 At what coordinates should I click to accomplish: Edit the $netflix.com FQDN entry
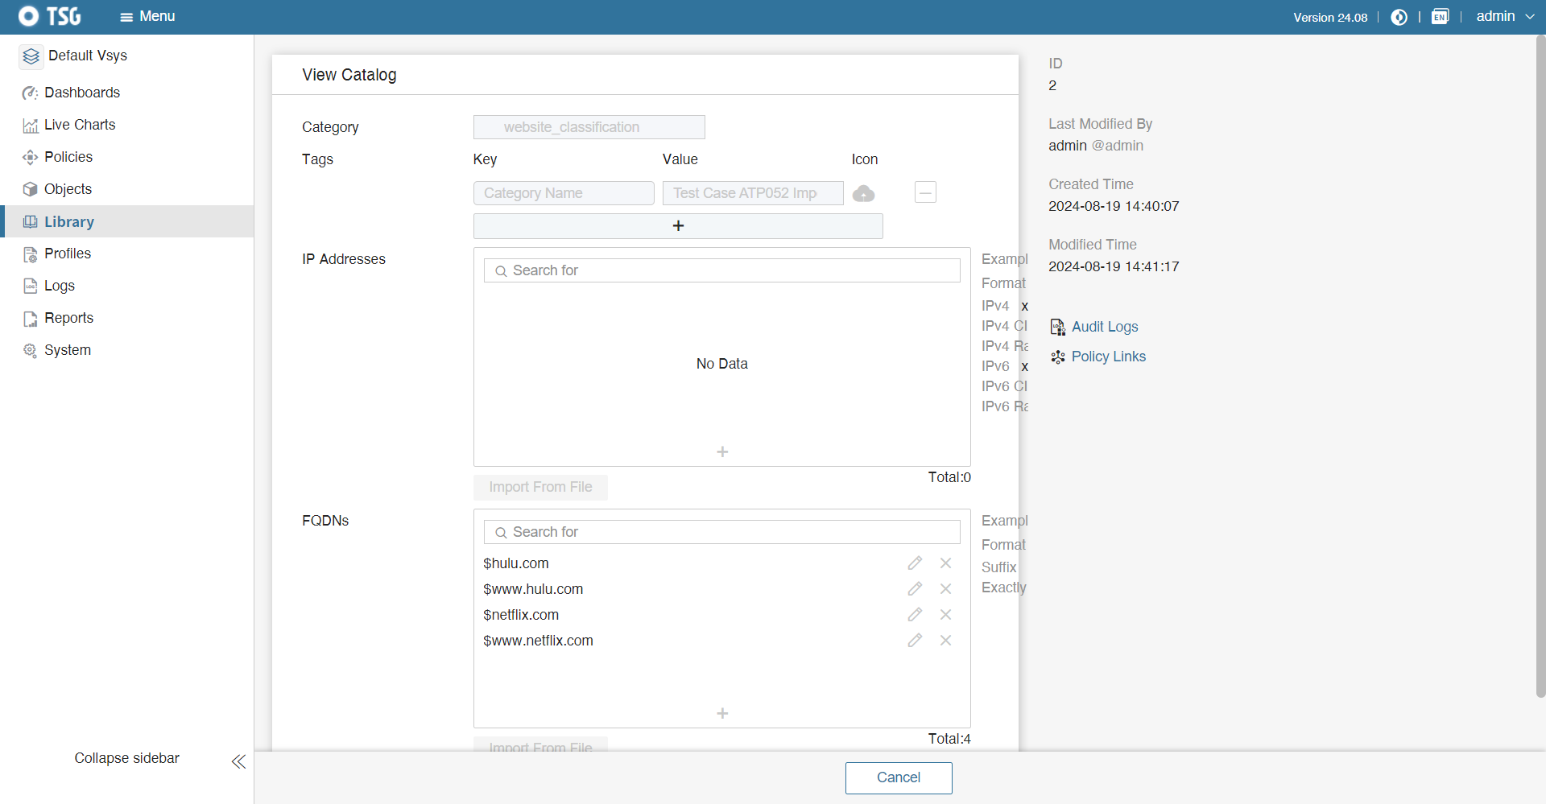915,615
